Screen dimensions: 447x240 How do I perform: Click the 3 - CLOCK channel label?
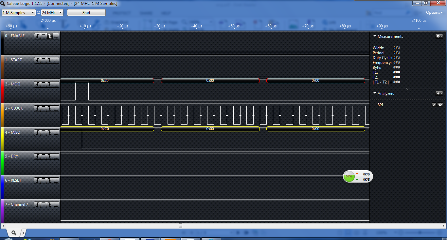click(x=14, y=108)
